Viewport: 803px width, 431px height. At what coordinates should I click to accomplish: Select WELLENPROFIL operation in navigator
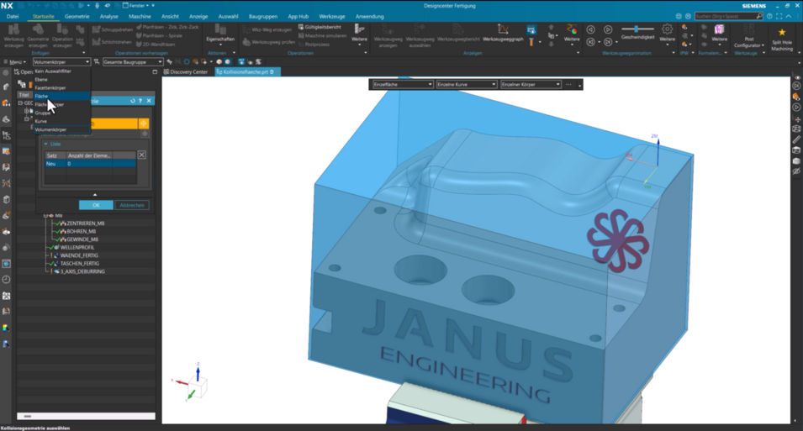coord(77,247)
